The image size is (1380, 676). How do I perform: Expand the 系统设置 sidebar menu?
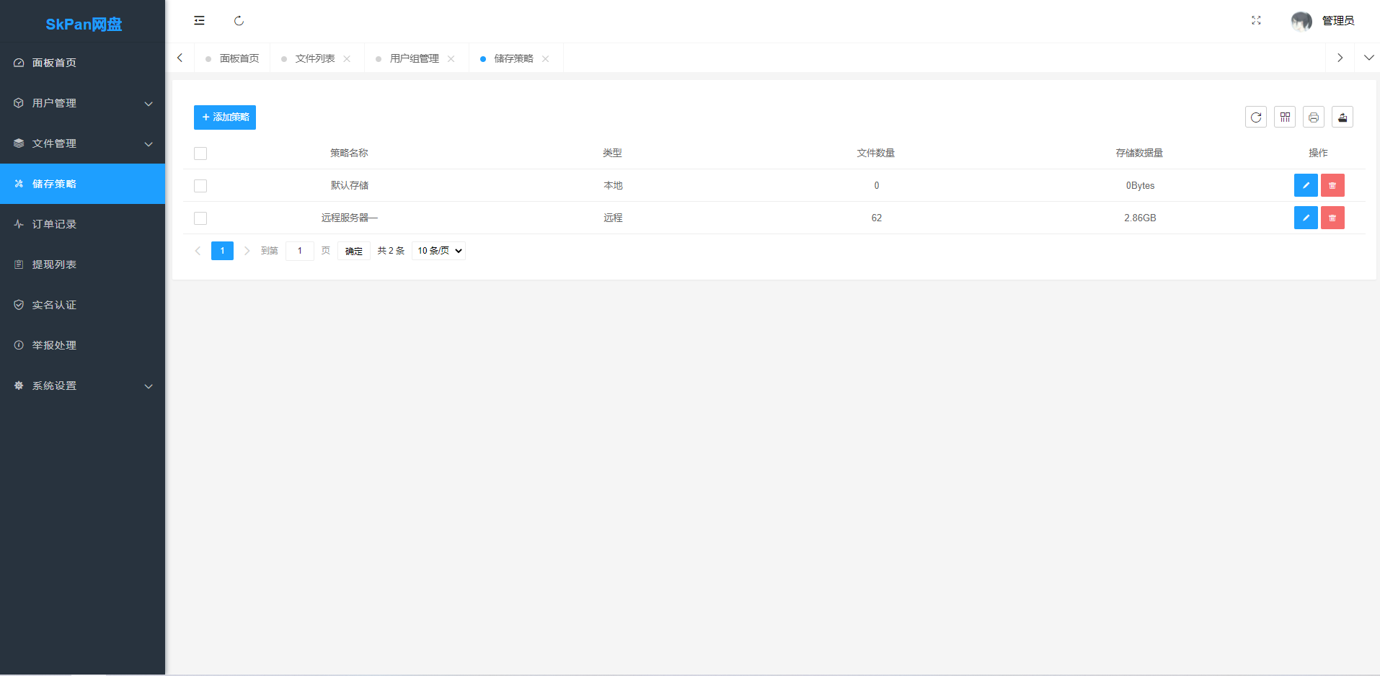click(x=82, y=386)
